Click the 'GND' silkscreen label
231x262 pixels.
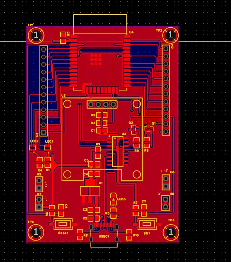[164, 171]
